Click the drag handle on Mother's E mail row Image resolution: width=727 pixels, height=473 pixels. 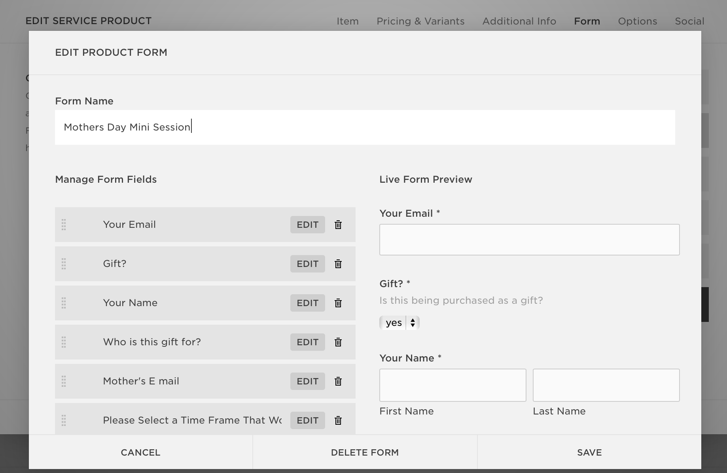[64, 381]
